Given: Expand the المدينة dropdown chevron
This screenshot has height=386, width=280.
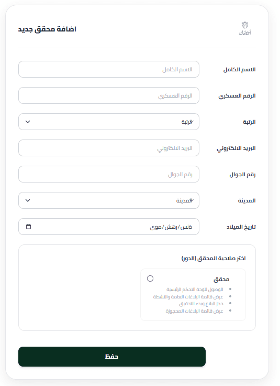Looking at the screenshot, I should (x=28, y=200).
